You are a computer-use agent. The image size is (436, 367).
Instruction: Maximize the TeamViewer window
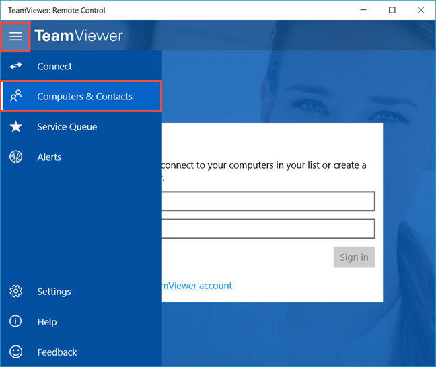pos(392,10)
